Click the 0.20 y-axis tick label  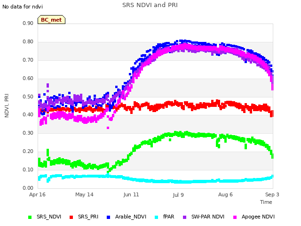pos(28,152)
